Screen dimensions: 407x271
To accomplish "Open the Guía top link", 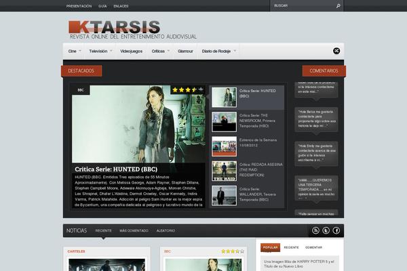I will 102,6.
